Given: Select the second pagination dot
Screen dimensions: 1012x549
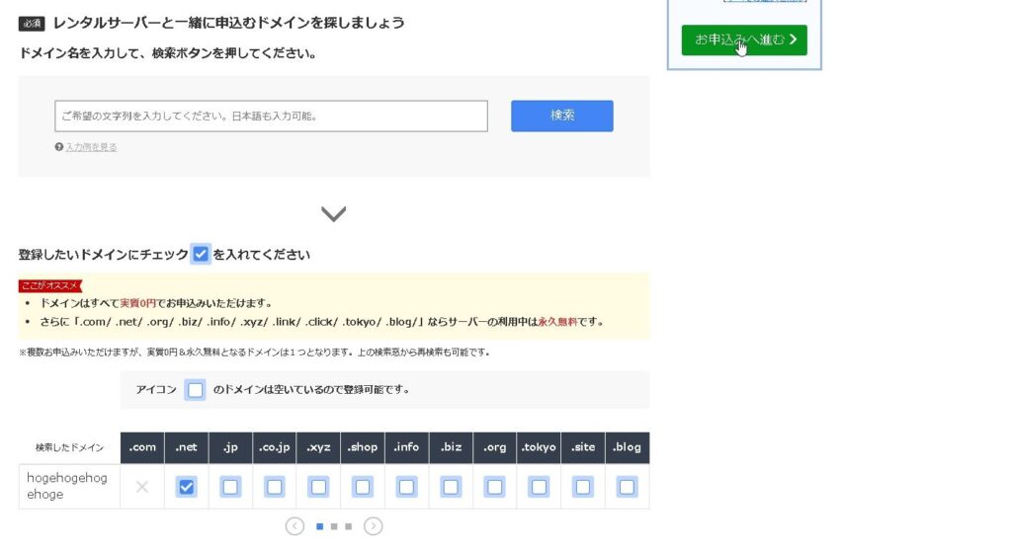Looking at the screenshot, I should tap(334, 526).
